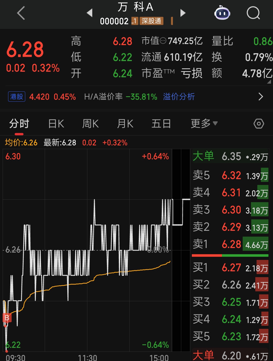Open search with the magnifier icon
Screen dimensions: 273x361
point(253,13)
